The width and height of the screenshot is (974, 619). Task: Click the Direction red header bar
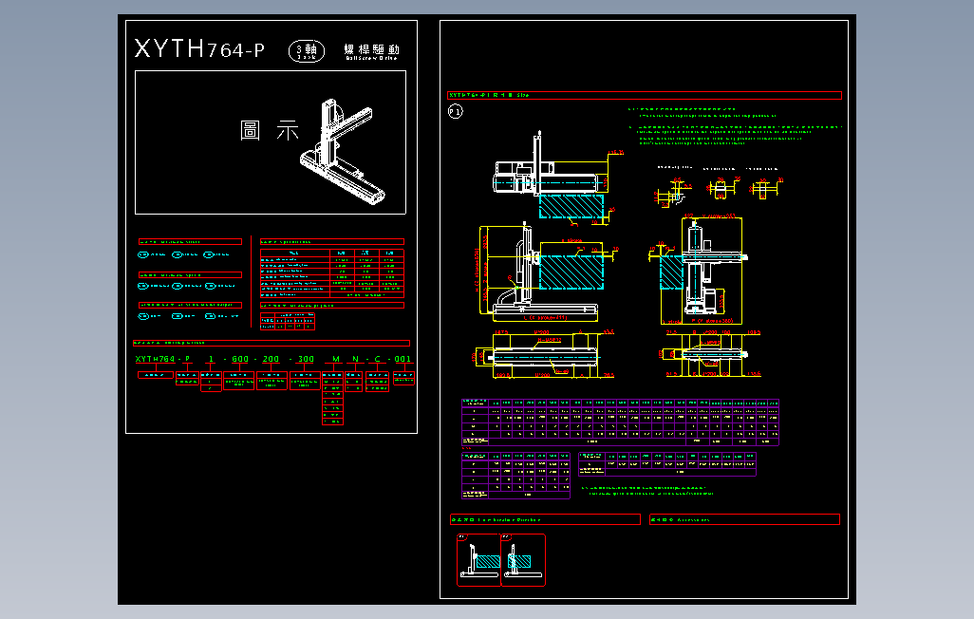point(545,519)
